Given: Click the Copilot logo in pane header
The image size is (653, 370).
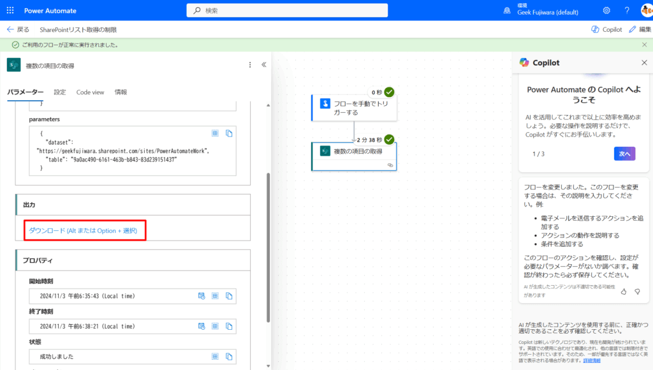Looking at the screenshot, I should pyautogui.click(x=524, y=63).
